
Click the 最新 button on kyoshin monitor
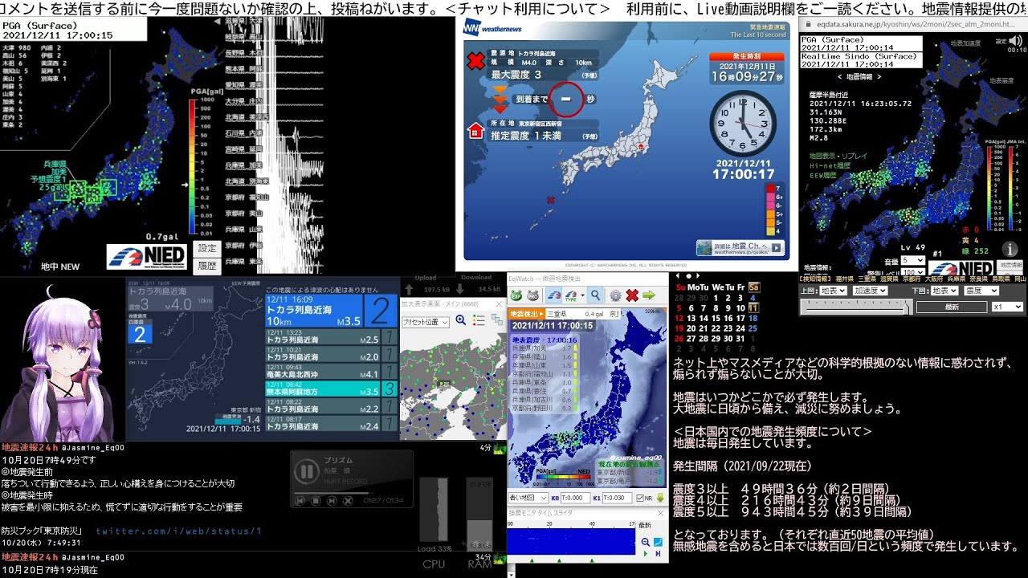point(951,307)
